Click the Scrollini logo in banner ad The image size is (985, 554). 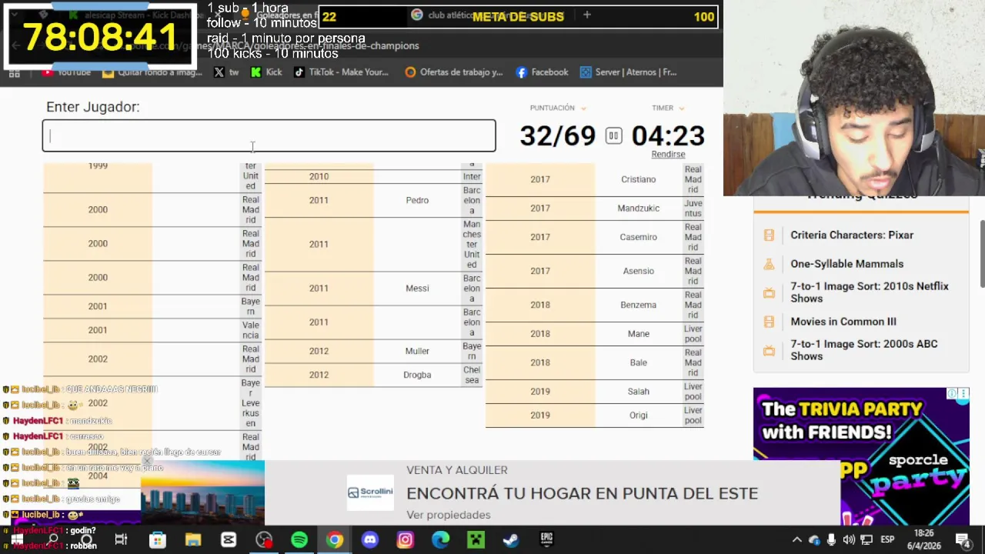point(370,492)
